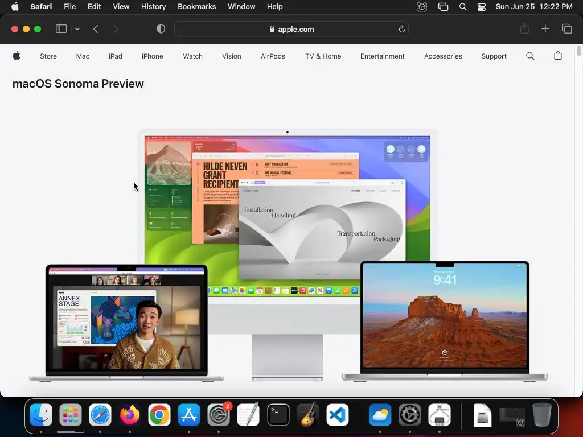The width and height of the screenshot is (583, 437).
Task: Open the History menu
Action: 153,6
